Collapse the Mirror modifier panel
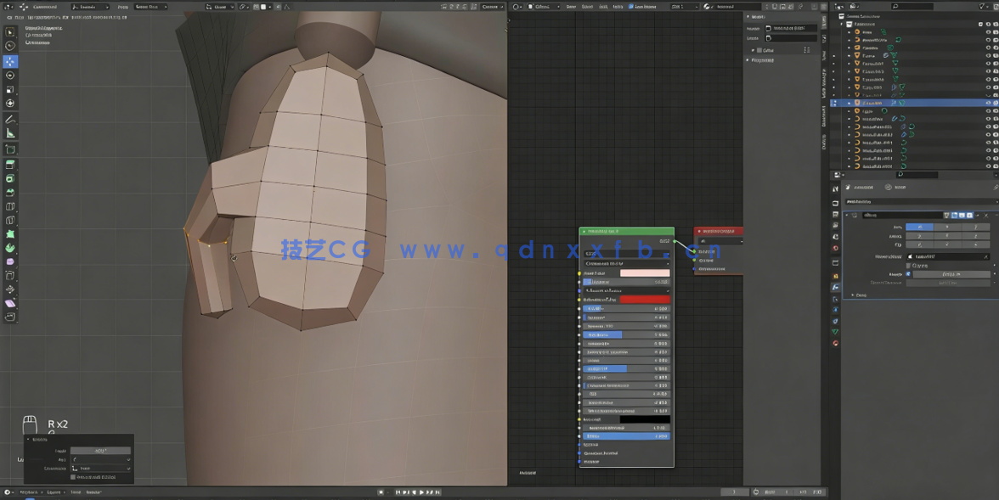Viewport: 999px width, 500px height. point(848,215)
